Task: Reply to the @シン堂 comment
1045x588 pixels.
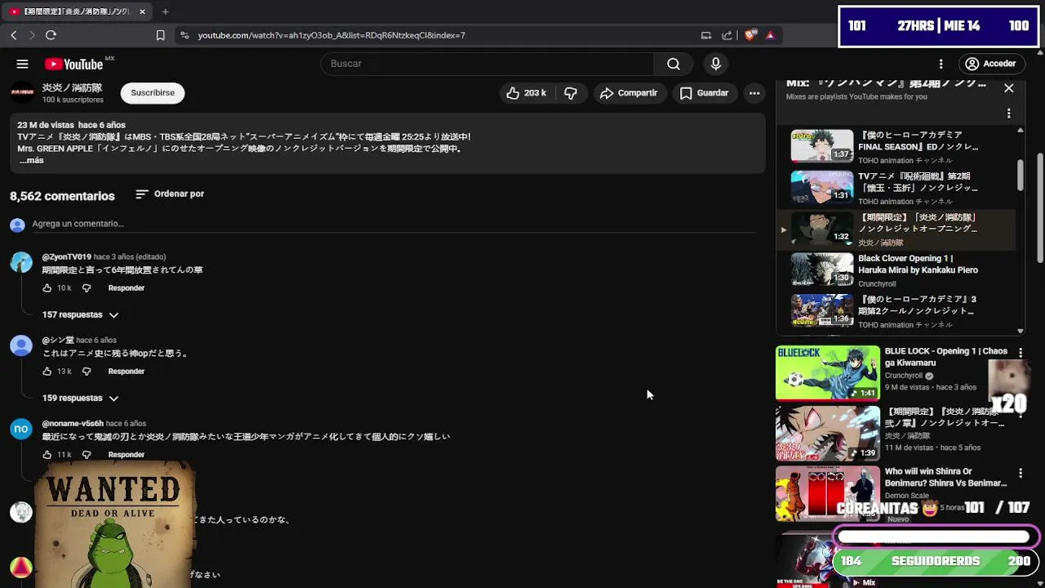Action: tap(127, 372)
